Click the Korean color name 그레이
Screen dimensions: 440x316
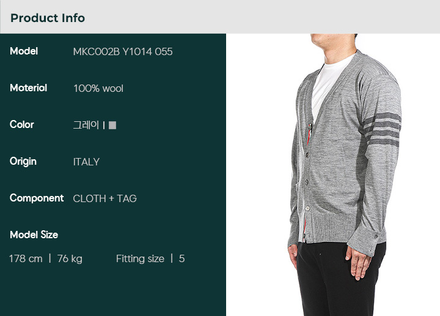[x=86, y=125]
